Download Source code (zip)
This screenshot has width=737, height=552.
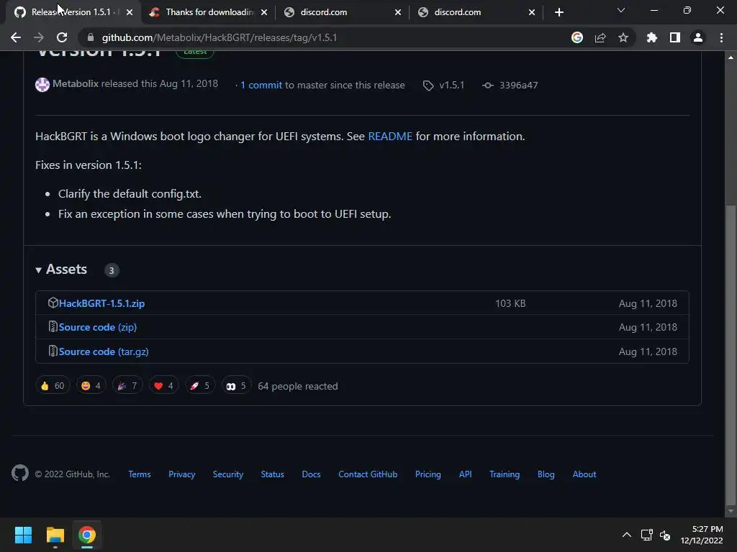click(x=98, y=327)
